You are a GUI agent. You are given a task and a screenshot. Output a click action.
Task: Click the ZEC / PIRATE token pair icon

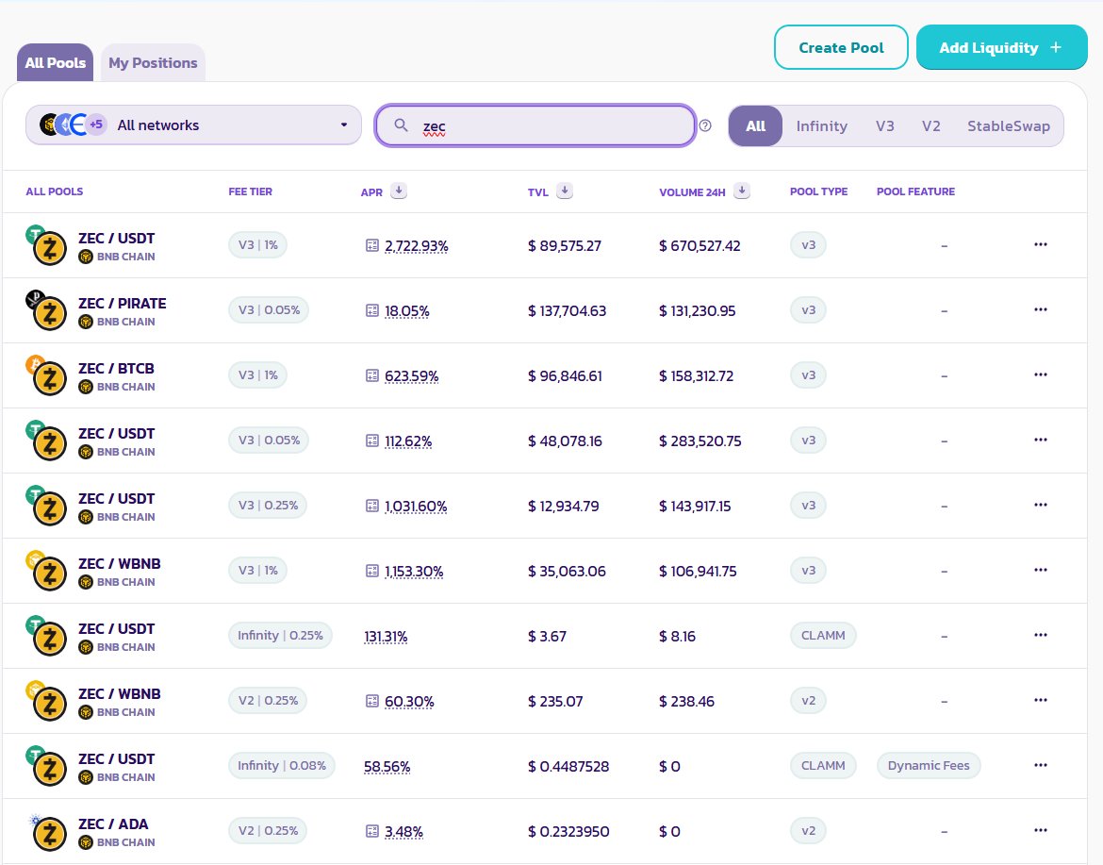pos(46,310)
